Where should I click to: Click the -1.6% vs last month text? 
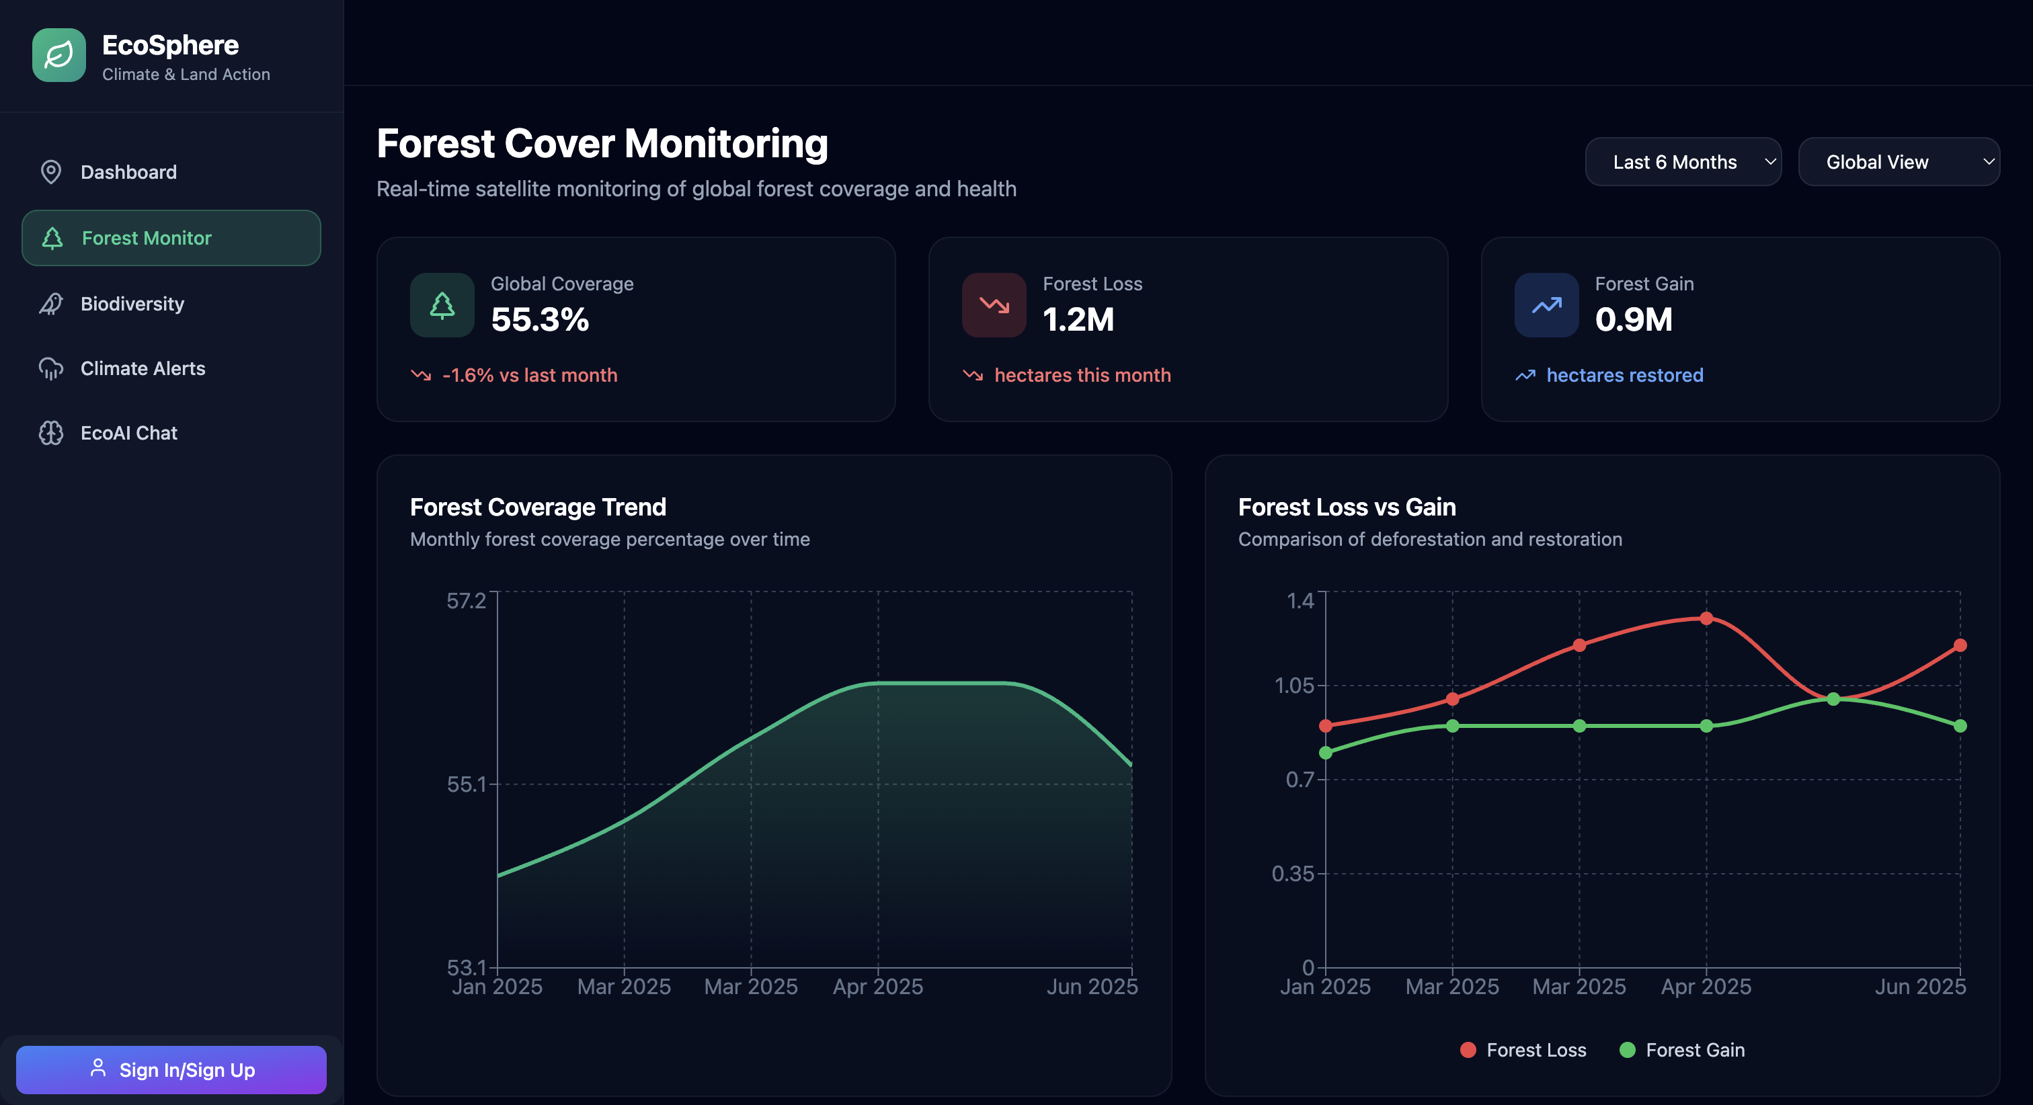[530, 375]
